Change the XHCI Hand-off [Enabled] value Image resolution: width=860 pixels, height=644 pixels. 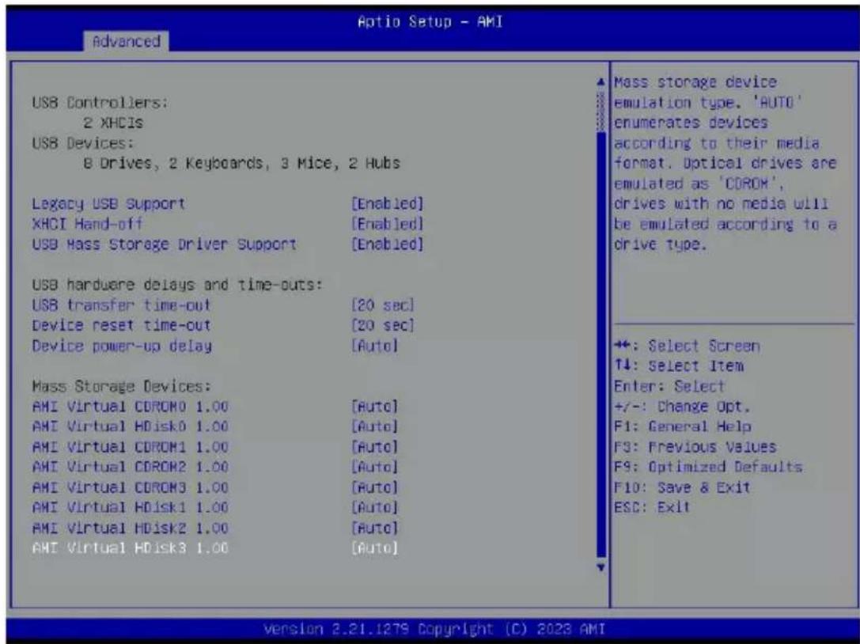coord(387,224)
